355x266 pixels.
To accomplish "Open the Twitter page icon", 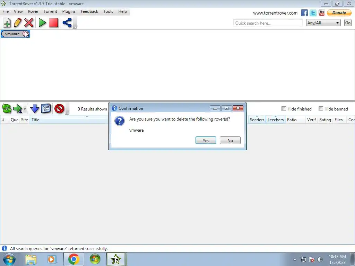I will (313, 13).
